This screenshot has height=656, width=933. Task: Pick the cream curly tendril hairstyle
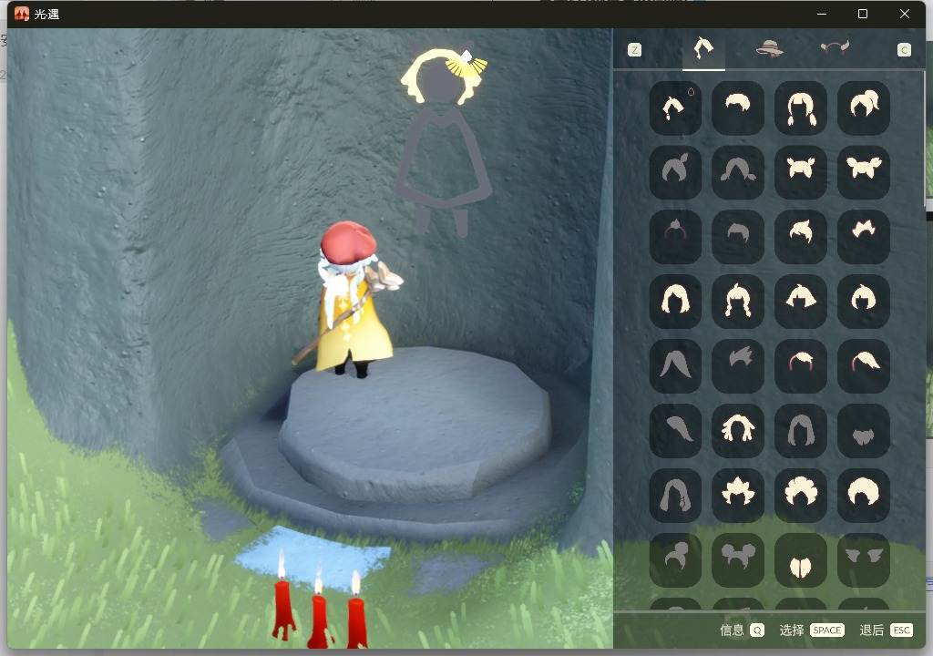point(738,430)
